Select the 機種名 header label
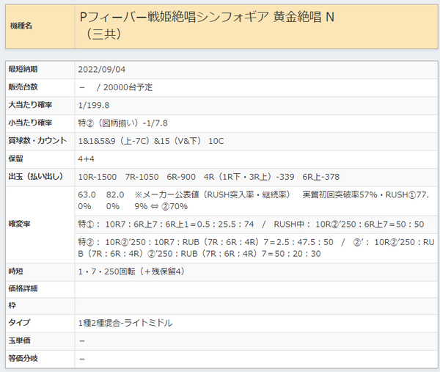This screenshot has width=440, height=372. 21,26
